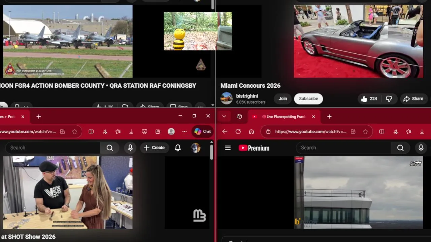431x242 pixels.
Task: Go to home page in bottom-right browser
Action: coord(252,132)
